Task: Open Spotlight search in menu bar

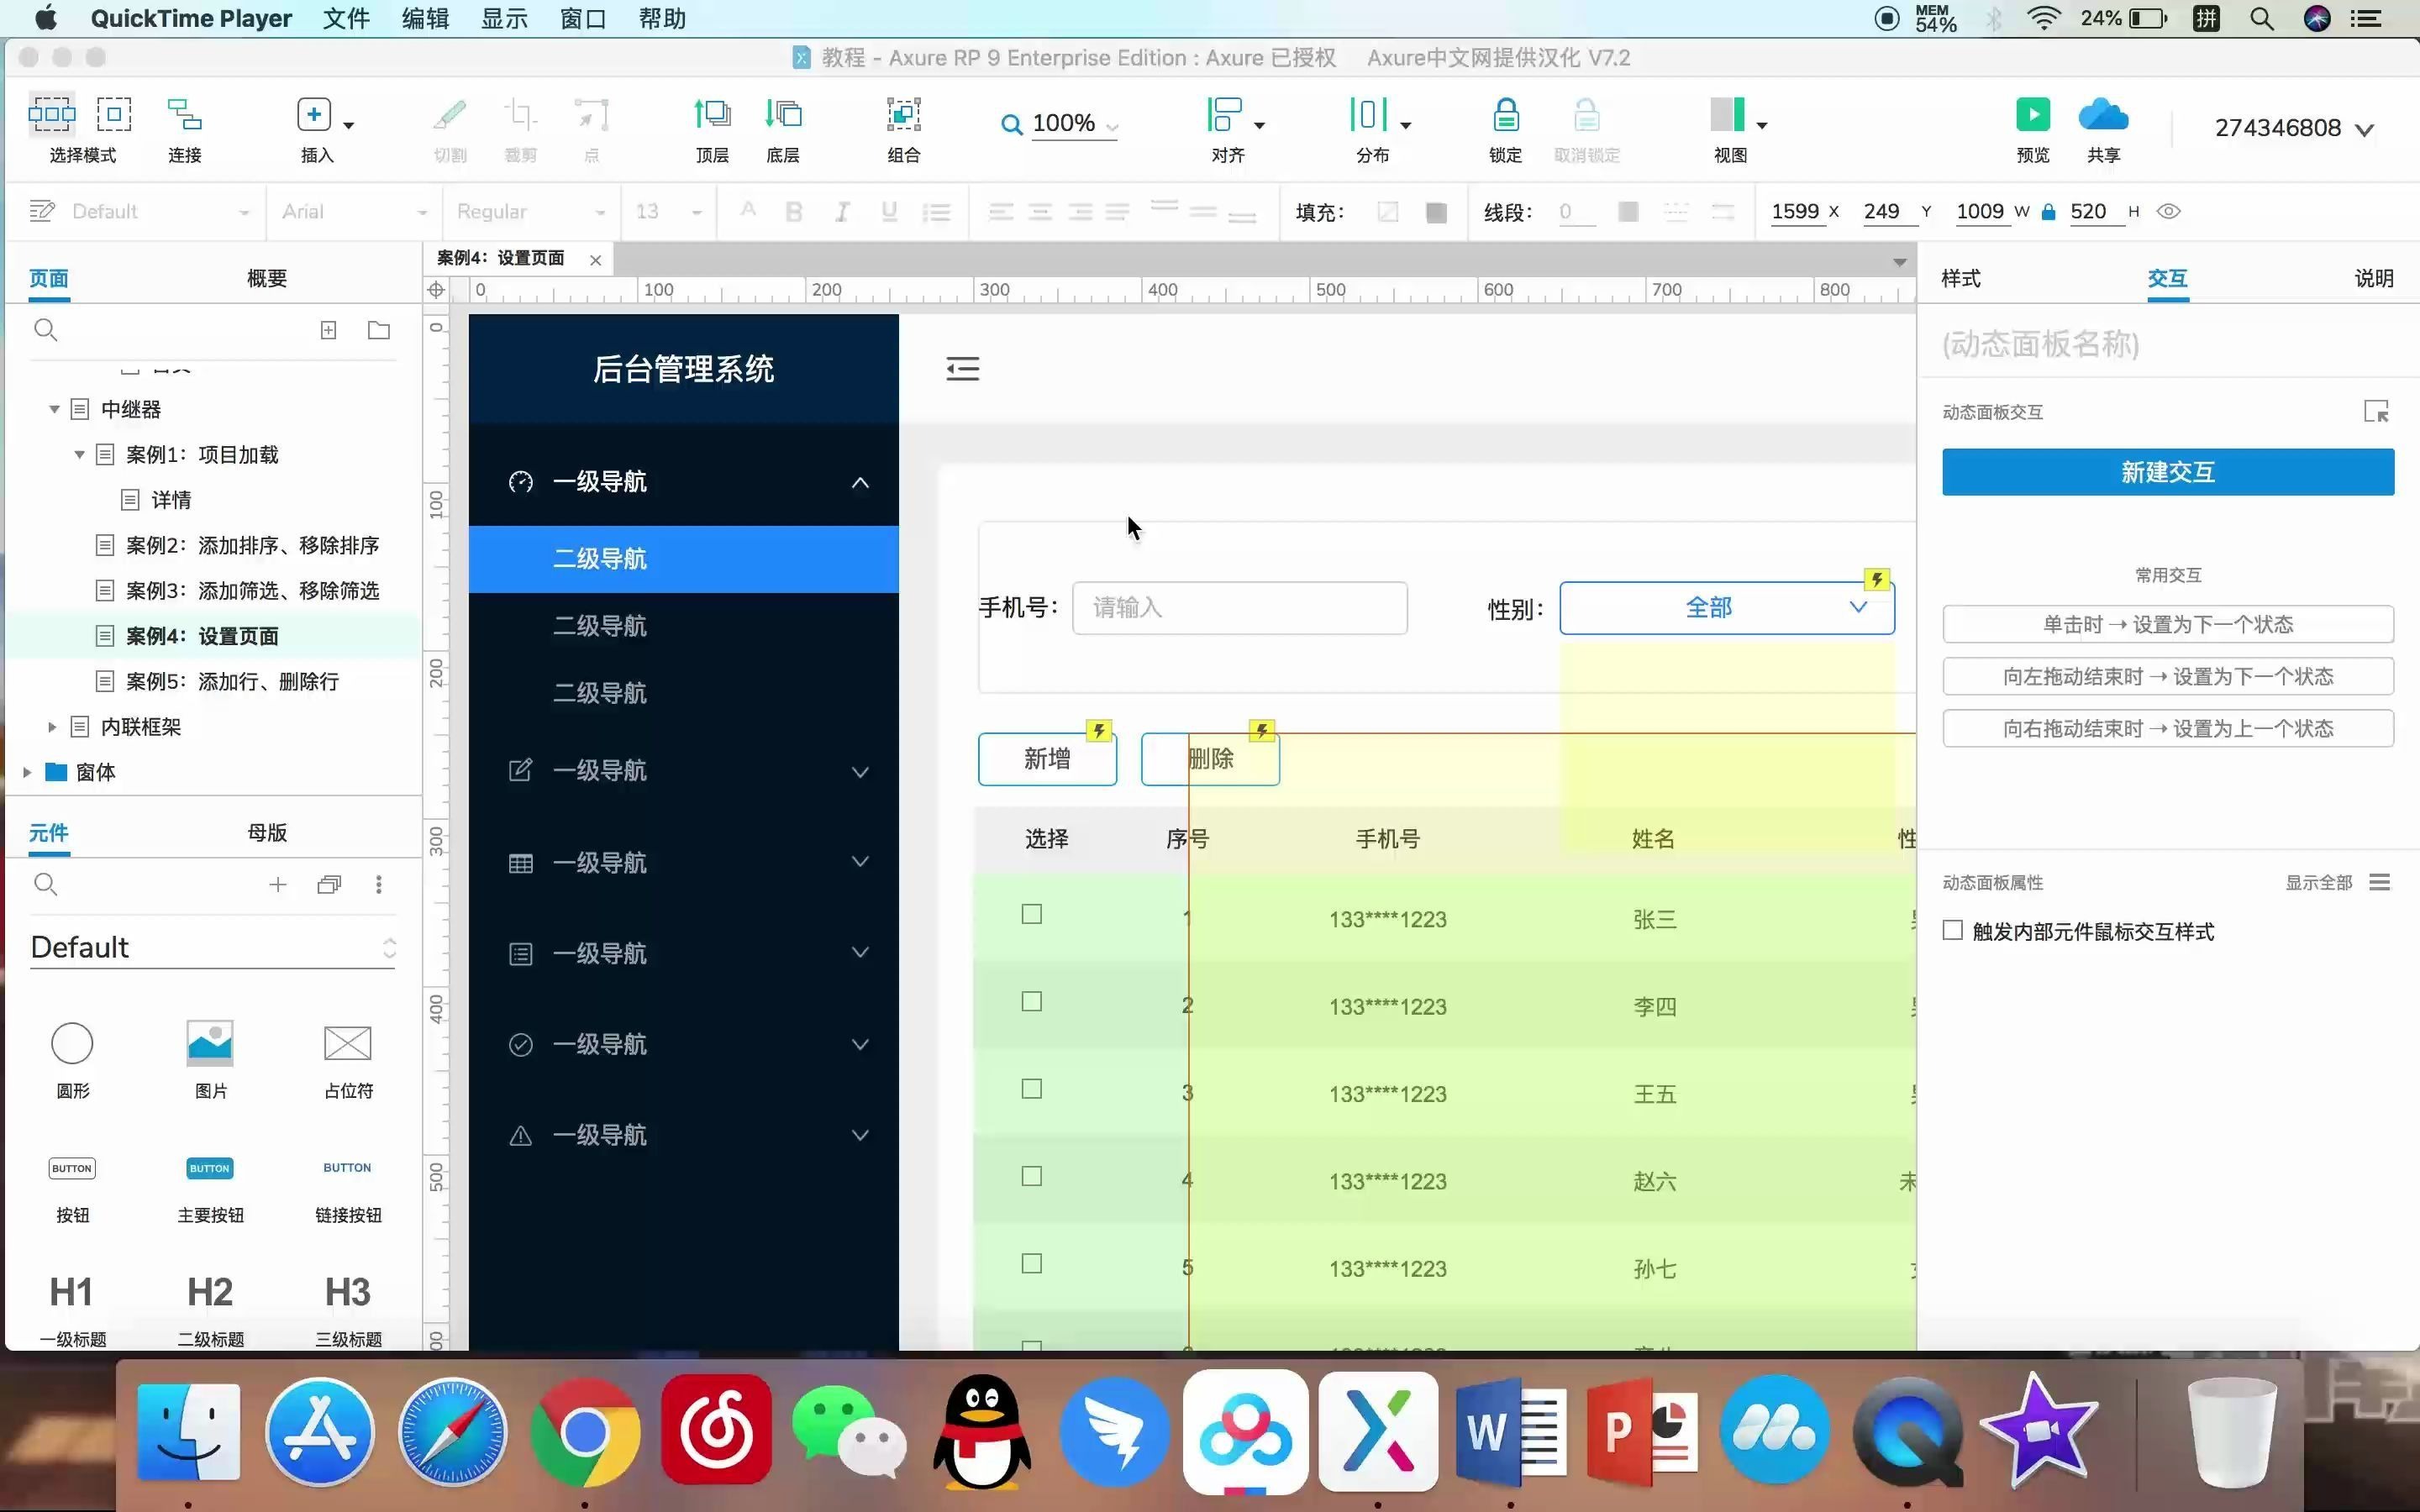Action: (x=2262, y=18)
